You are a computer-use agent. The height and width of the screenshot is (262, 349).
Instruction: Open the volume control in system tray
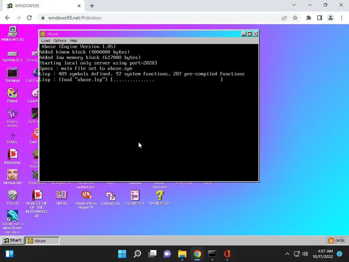pyautogui.click(x=305, y=254)
